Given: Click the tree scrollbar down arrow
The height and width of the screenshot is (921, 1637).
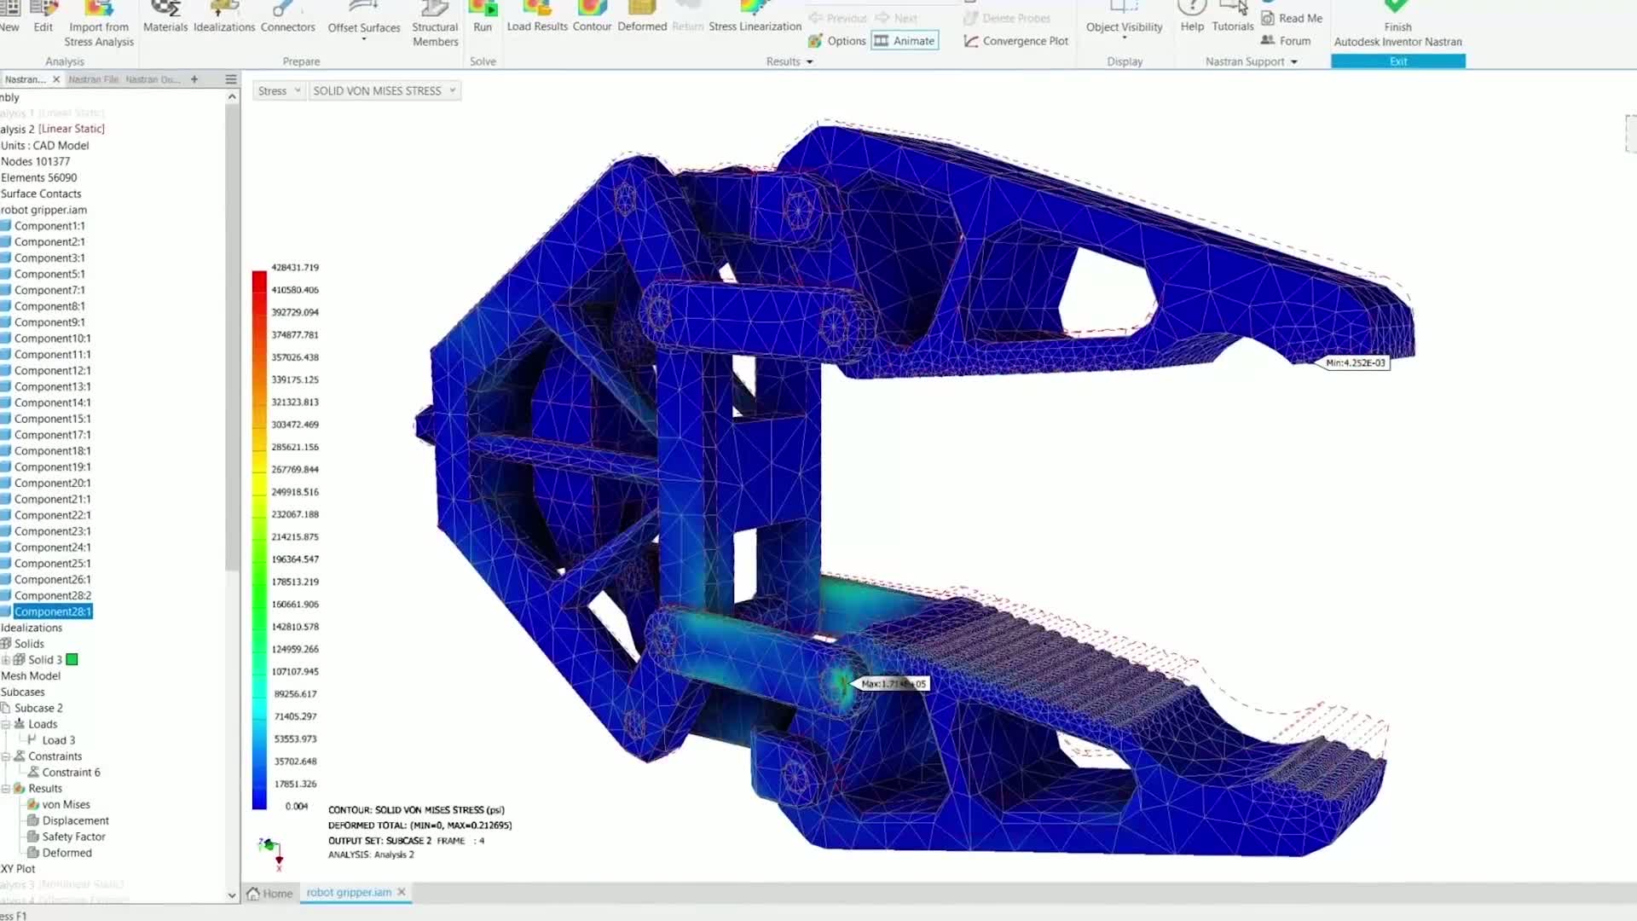Looking at the screenshot, I should pyautogui.click(x=232, y=895).
